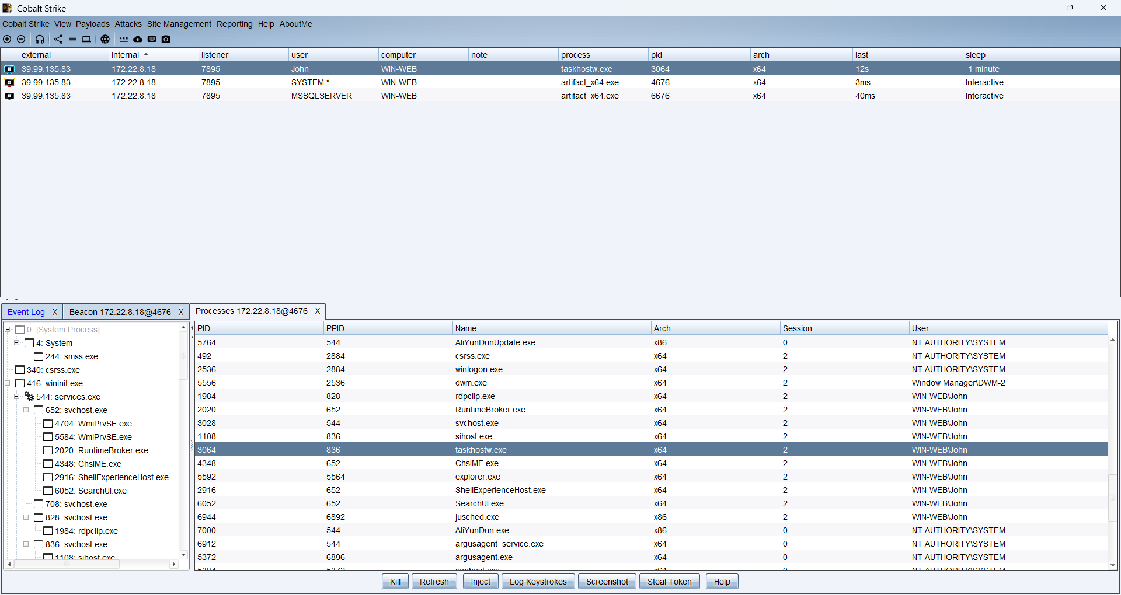Screen dimensions: 1121x595
Task: Close the Processes 172.22.8.18@4676 tab
Action: tap(318, 311)
